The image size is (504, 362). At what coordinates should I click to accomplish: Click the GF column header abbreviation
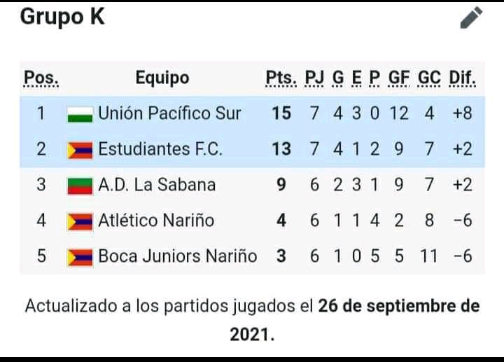(399, 78)
